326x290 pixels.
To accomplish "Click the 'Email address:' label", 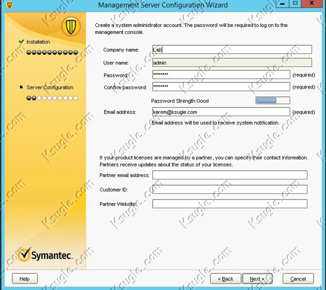I will (120, 112).
